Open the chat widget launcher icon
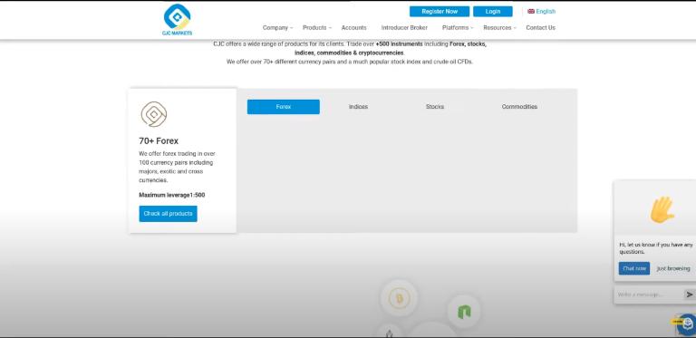Image resolution: width=696 pixels, height=338 pixels. (687, 324)
